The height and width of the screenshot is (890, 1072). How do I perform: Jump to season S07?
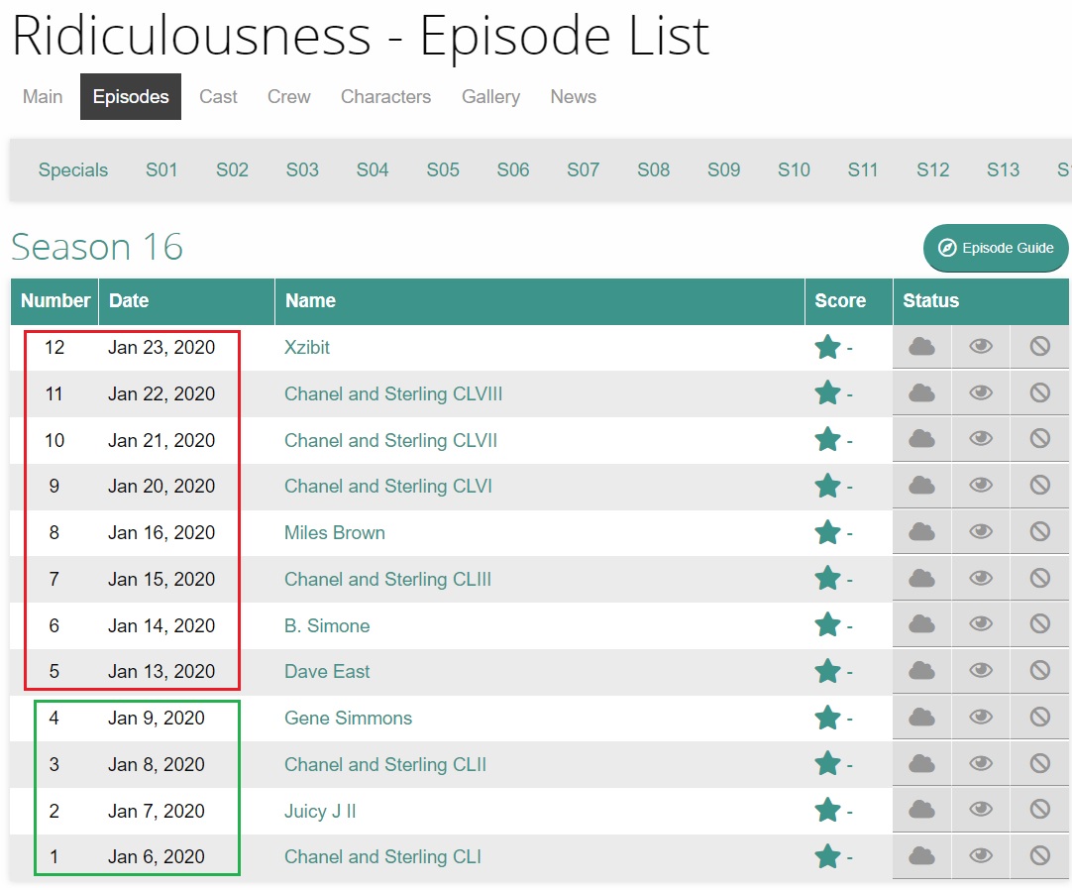point(584,169)
